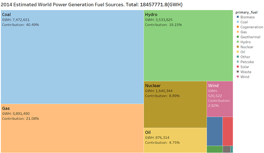Select the Geothermal legend label

pyautogui.click(x=250, y=37)
